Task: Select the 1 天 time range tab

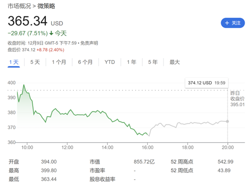Action: 14,62
